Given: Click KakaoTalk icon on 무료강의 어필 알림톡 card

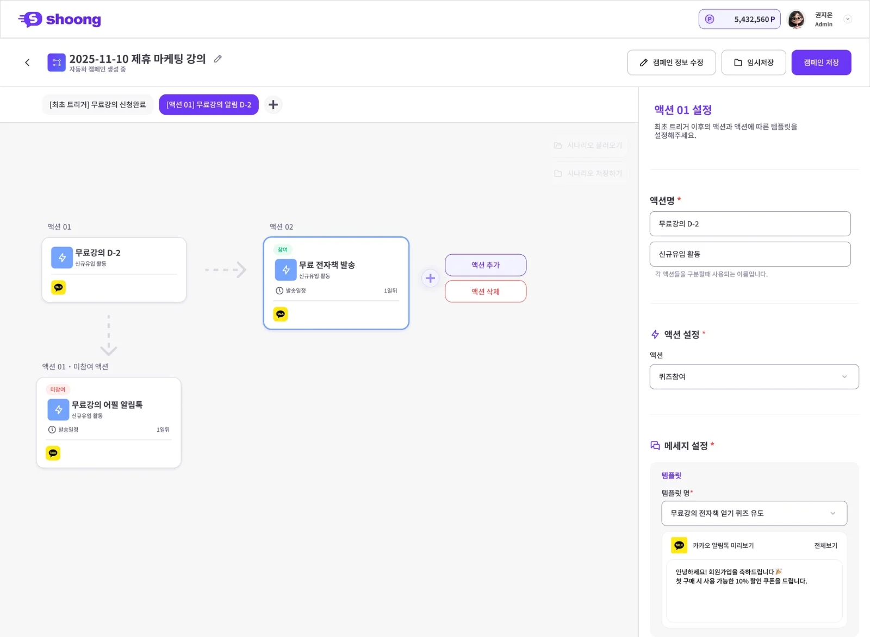Looking at the screenshot, I should coord(53,453).
